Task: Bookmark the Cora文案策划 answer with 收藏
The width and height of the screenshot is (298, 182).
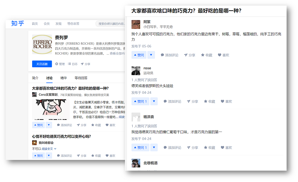Action: (x=96, y=125)
